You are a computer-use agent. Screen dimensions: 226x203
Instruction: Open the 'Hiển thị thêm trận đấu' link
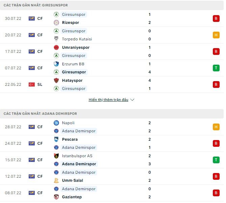click(x=108, y=100)
